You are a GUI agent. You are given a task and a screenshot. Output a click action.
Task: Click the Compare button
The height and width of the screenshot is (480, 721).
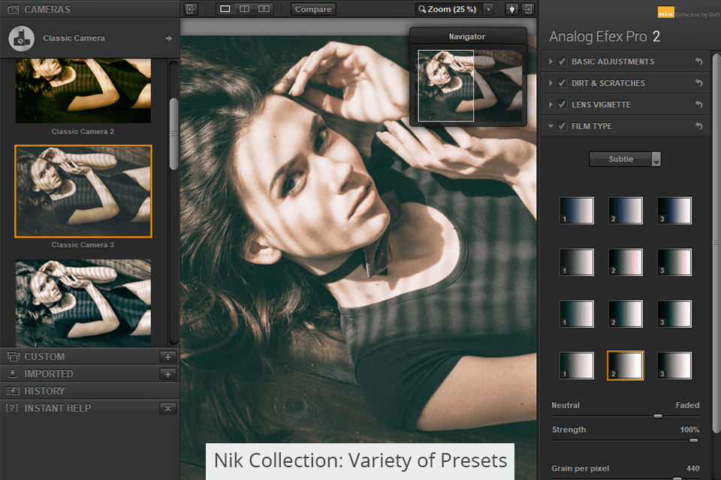click(313, 9)
